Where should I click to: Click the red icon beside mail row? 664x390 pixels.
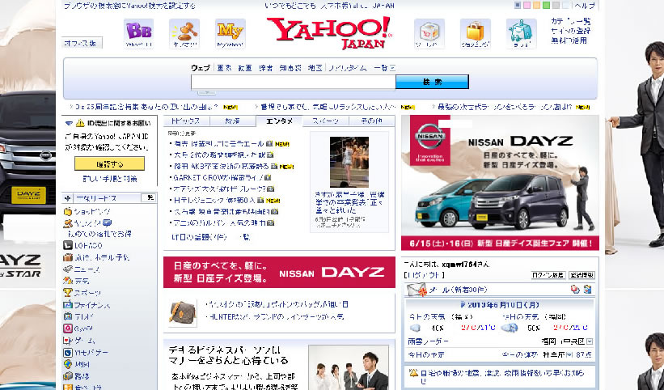(575, 289)
